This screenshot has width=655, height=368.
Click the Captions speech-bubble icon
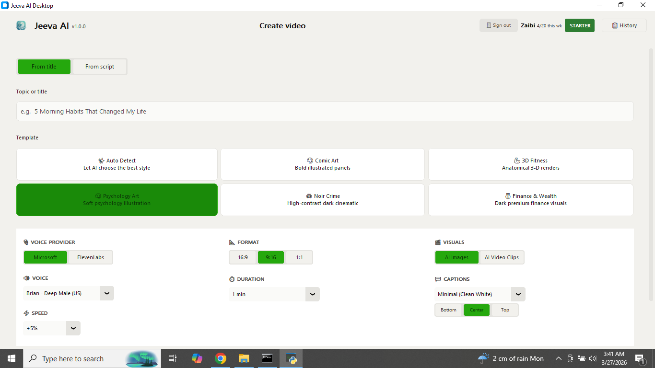(438, 279)
